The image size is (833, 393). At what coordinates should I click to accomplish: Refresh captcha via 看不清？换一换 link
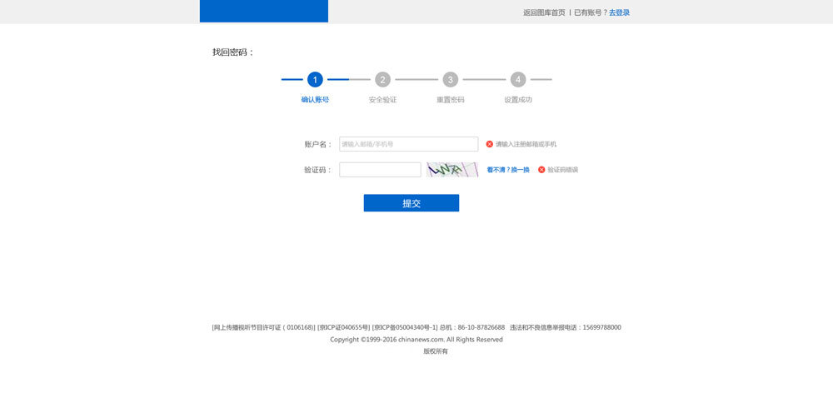click(x=508, y=170)
